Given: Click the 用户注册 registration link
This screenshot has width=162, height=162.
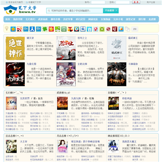Looking at the screenshot, I should click(x=151, y=2).
